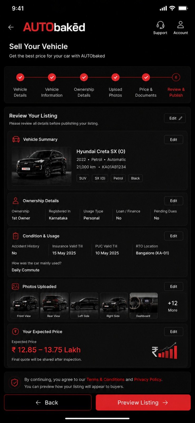Edit the Condition & Usage section
Image resolution: width=195 pixels, height=423 pixels.
click(x=174, y=236)
